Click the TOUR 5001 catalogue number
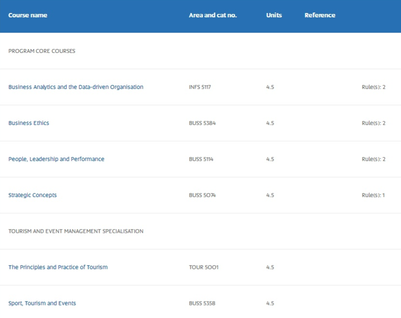The image size is (401, 318). (204, 267)
